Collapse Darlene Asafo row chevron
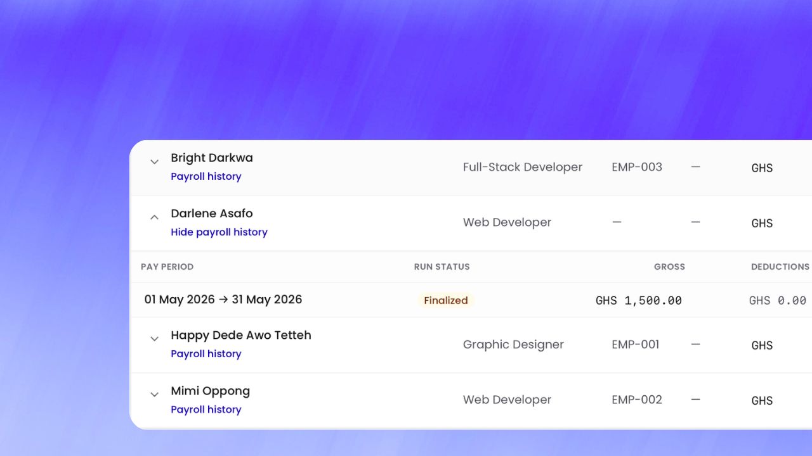 point(154,217)
